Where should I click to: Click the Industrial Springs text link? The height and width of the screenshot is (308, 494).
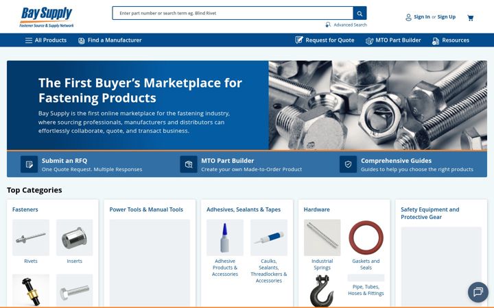(x=322, y=264)
